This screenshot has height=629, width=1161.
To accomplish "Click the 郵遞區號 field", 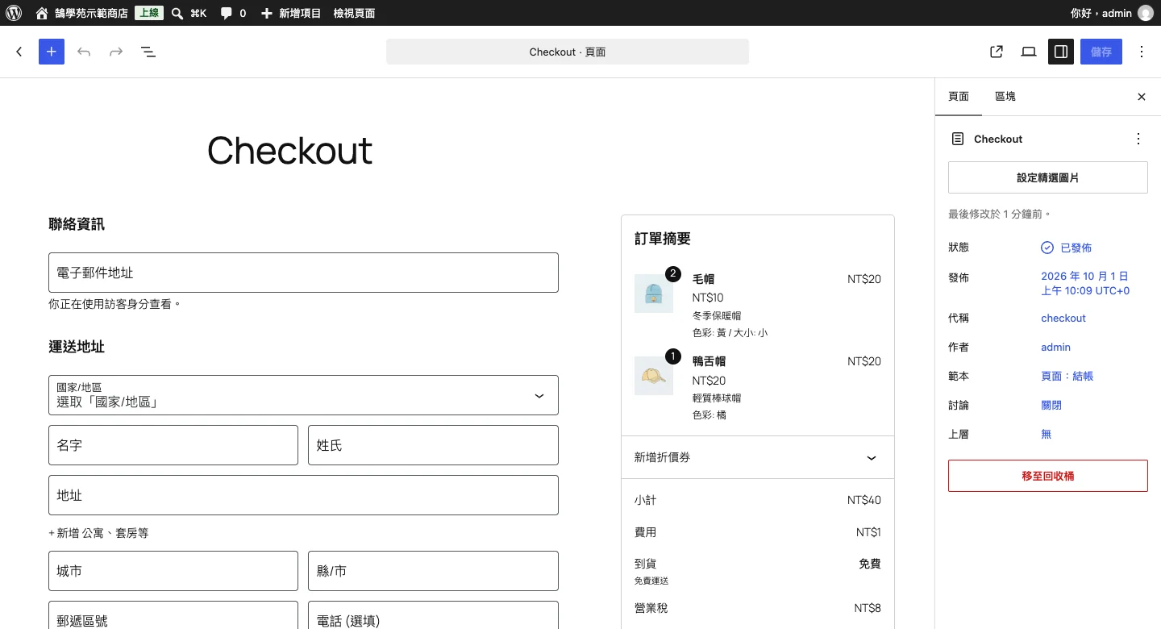I will 173,615.
